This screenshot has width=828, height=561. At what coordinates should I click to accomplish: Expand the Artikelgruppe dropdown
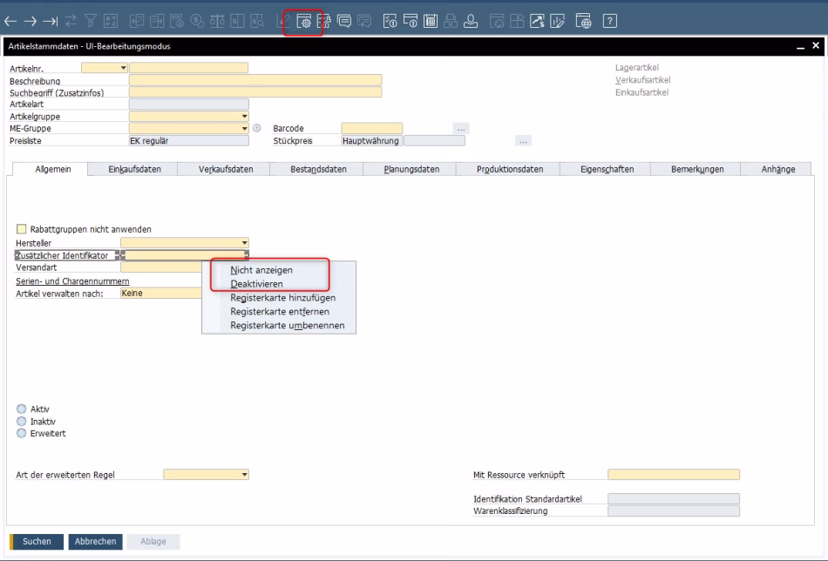coord(244,115)
